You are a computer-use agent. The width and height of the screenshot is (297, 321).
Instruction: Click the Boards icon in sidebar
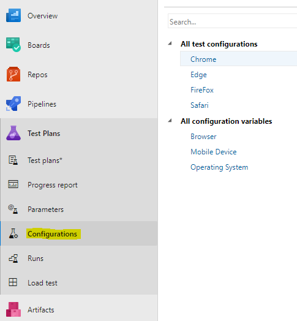(x=13, y=45)
